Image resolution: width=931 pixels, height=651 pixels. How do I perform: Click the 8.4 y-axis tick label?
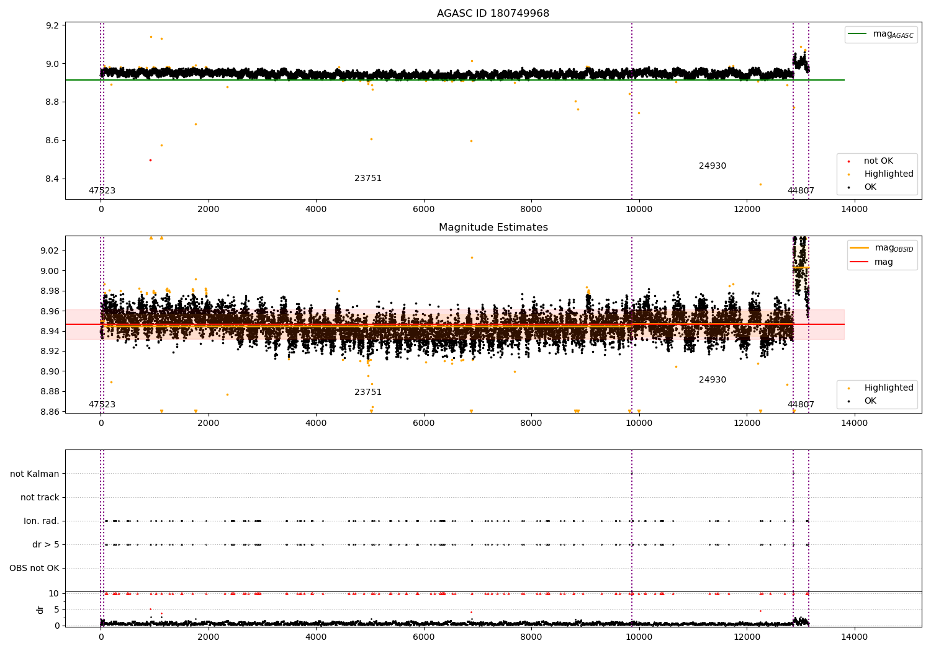[x=53, y=179]
